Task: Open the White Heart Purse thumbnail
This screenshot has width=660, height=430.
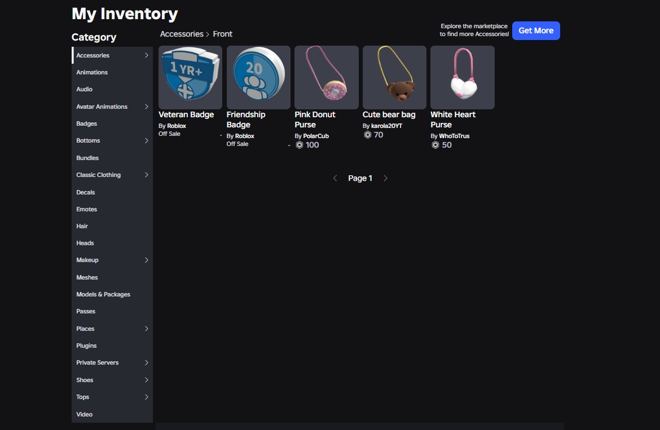Action: [x=463, y=77]
